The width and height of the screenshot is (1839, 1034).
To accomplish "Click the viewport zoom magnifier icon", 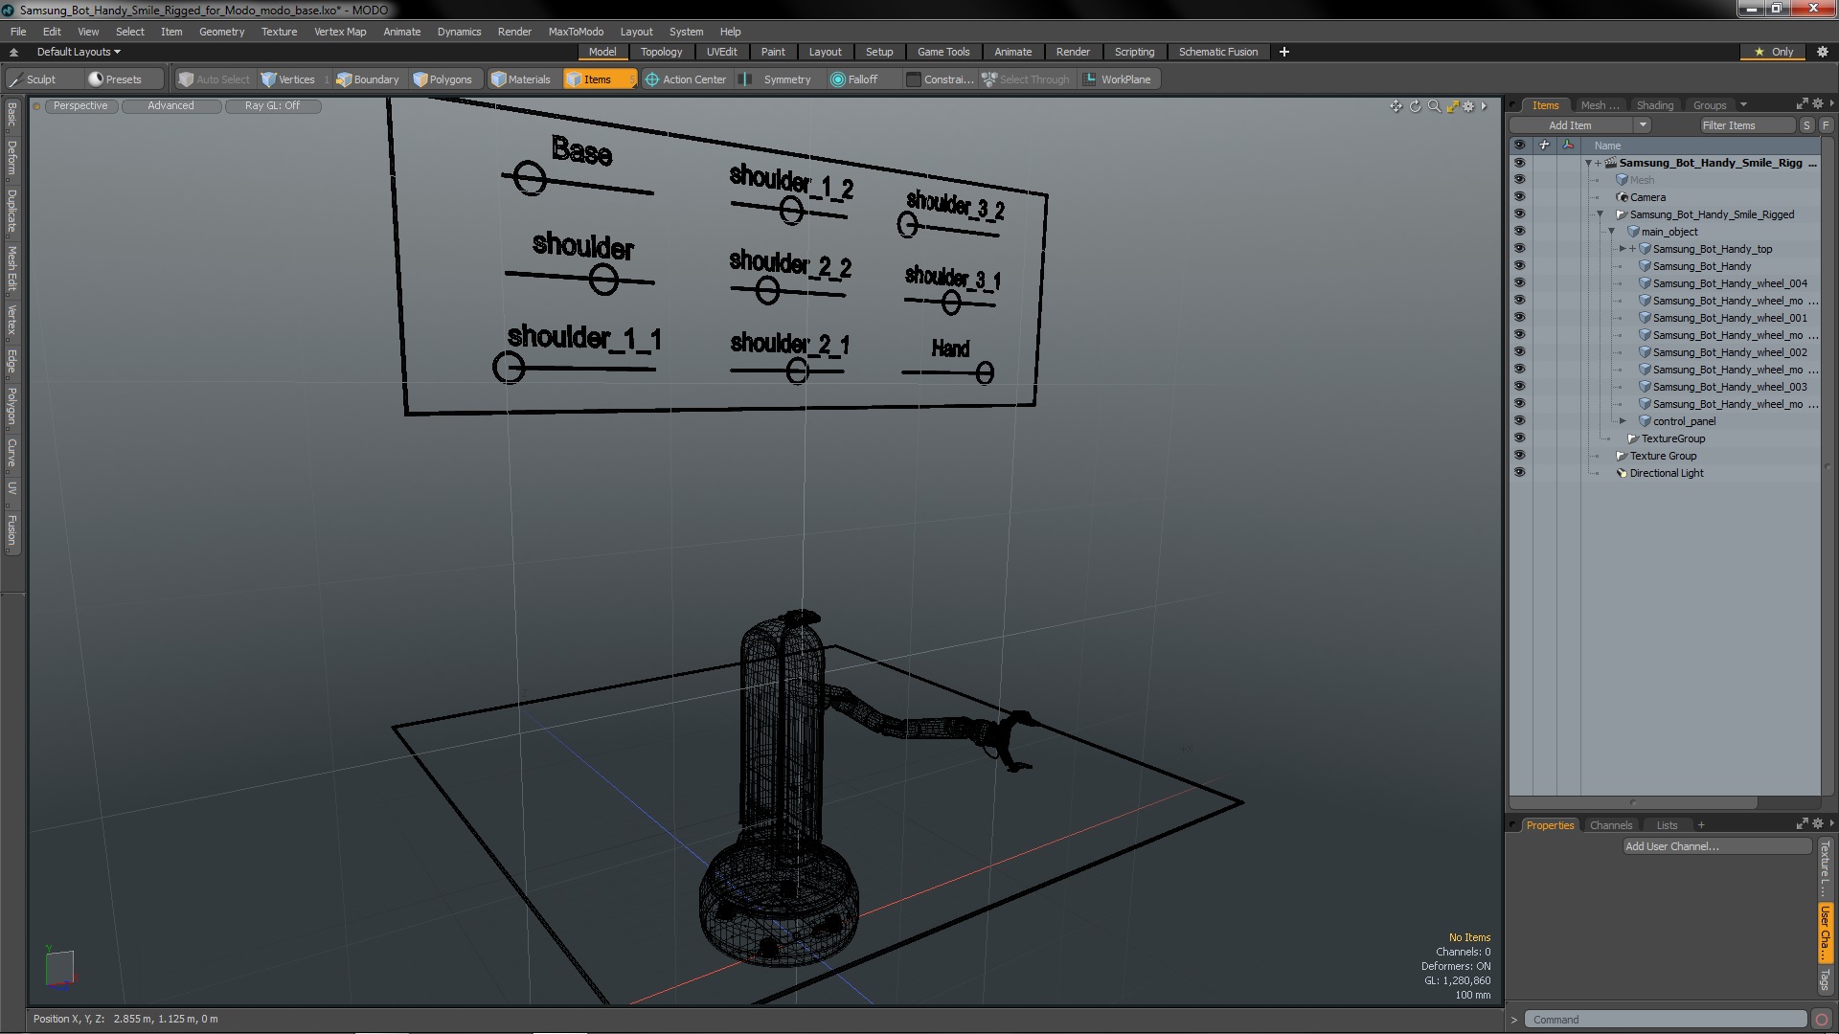I will pyautogui.click(x=1434, y=106).
